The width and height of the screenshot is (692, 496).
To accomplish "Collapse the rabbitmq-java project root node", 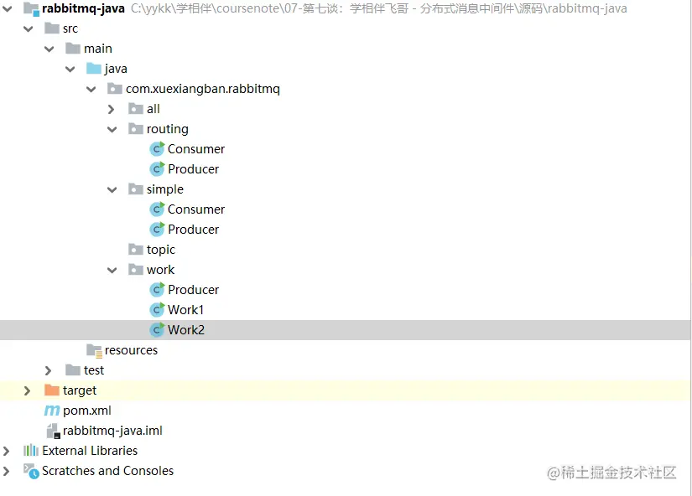I will [7, 8].
